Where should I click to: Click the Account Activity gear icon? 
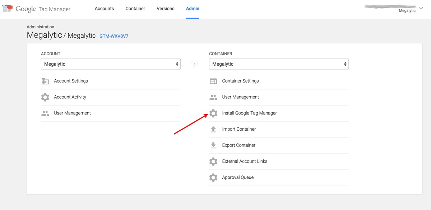(x=45, y=97)
